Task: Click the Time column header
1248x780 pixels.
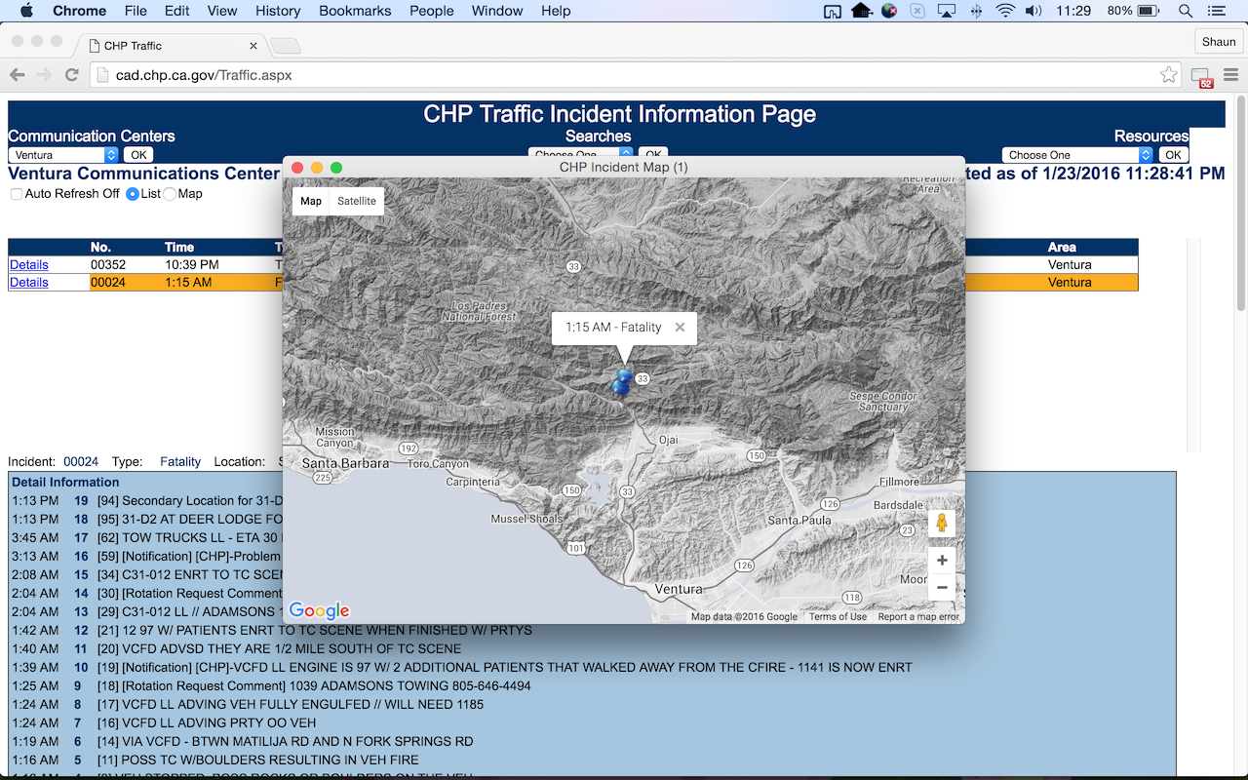Action: coord(178,248)
